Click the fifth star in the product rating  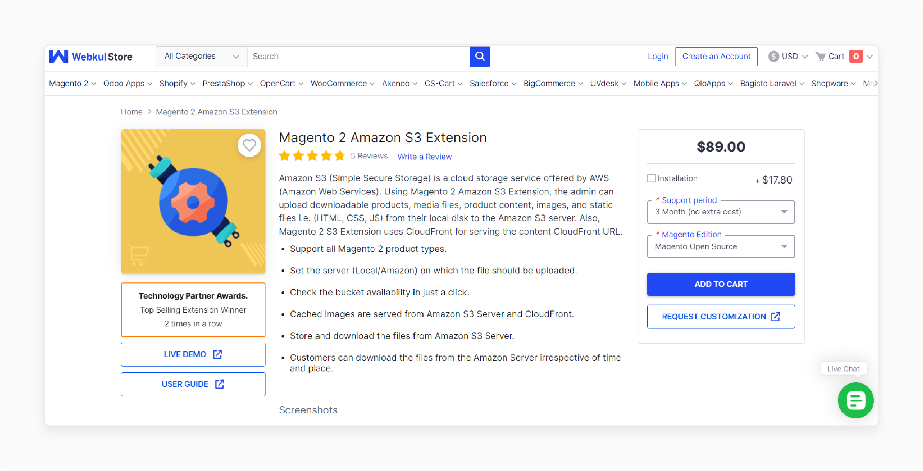340,156
